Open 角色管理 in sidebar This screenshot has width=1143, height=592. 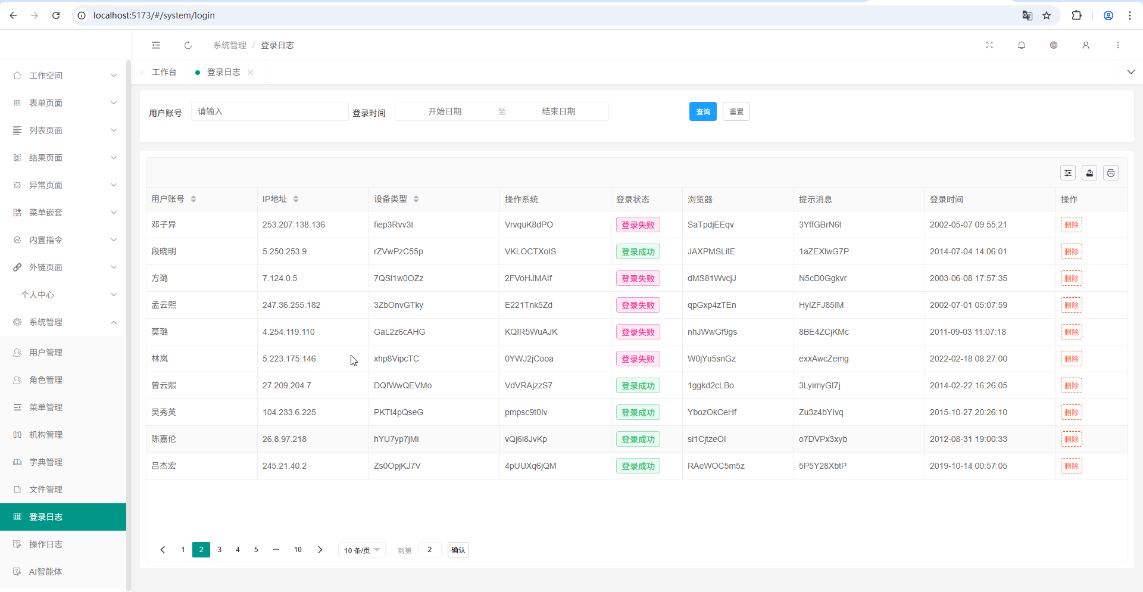(x=63, y=380)
